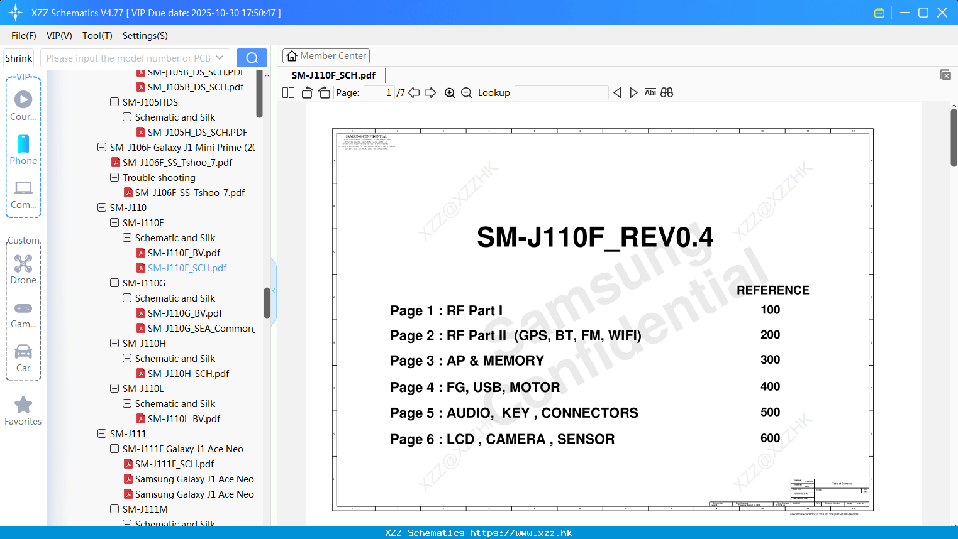Zoom in on the PDF

[x=450, y=92]
